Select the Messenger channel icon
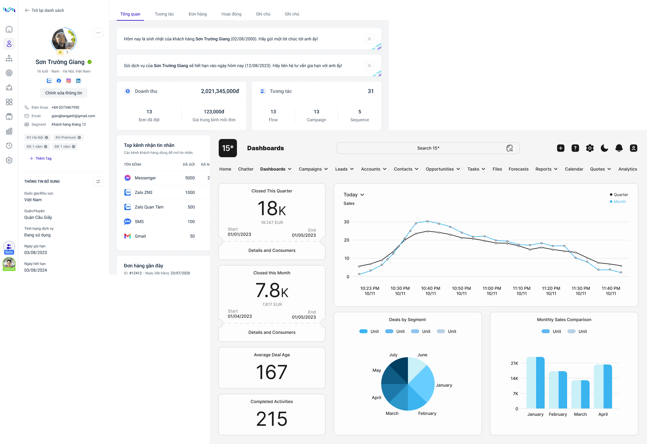This screenshot has width=647, height=444. click(128, 178)
